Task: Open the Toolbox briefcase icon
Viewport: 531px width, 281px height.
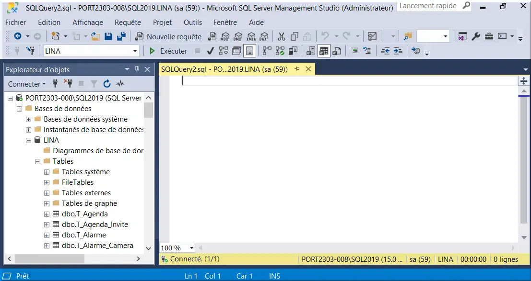Action: [x=489, y=36]
